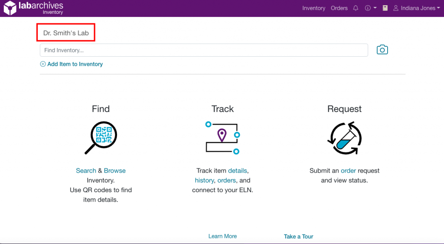Click the Take a Tour link
This screenshot has width=444, height=244.
pyautogui.click(x=298, y=236)
